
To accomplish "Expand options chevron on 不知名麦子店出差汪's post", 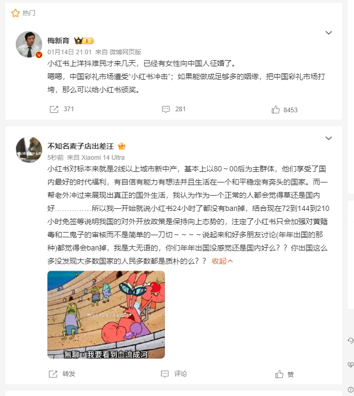I will [x=329, y=138].
